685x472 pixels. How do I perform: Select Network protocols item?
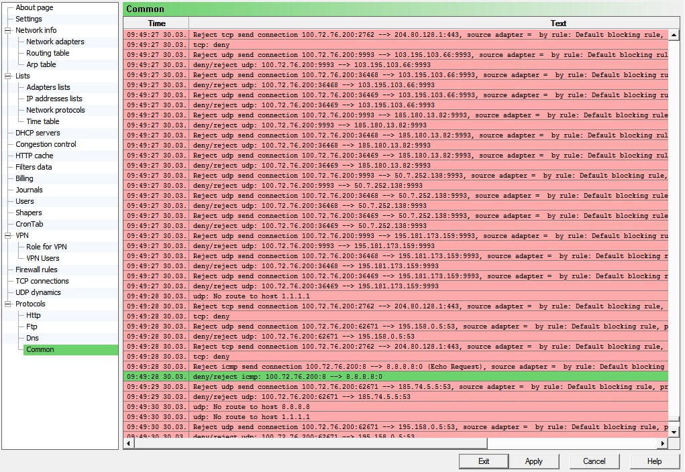pyautogui.click(x=56, y=110)
